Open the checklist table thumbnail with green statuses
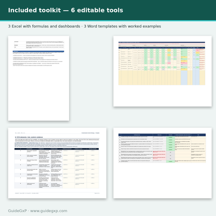The height and width of the screenshot is (216, 216). [x=163, y=163]
